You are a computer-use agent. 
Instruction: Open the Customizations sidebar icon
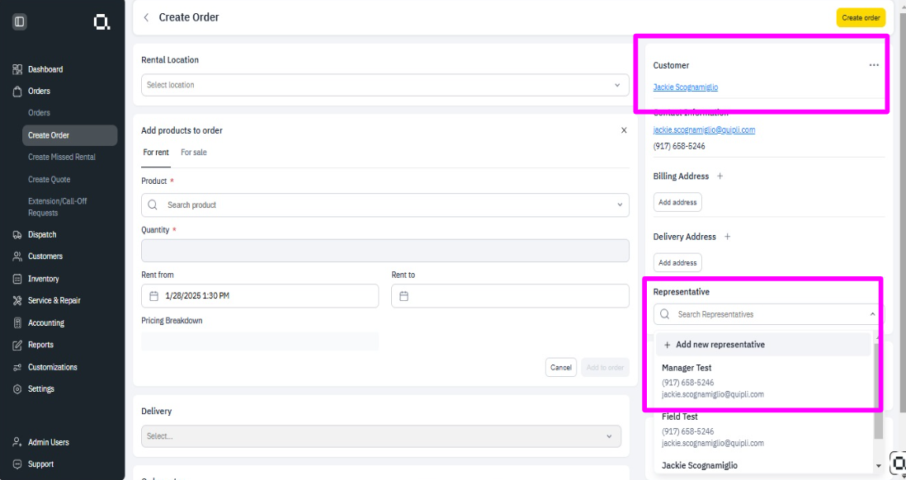tap(17, 366)
